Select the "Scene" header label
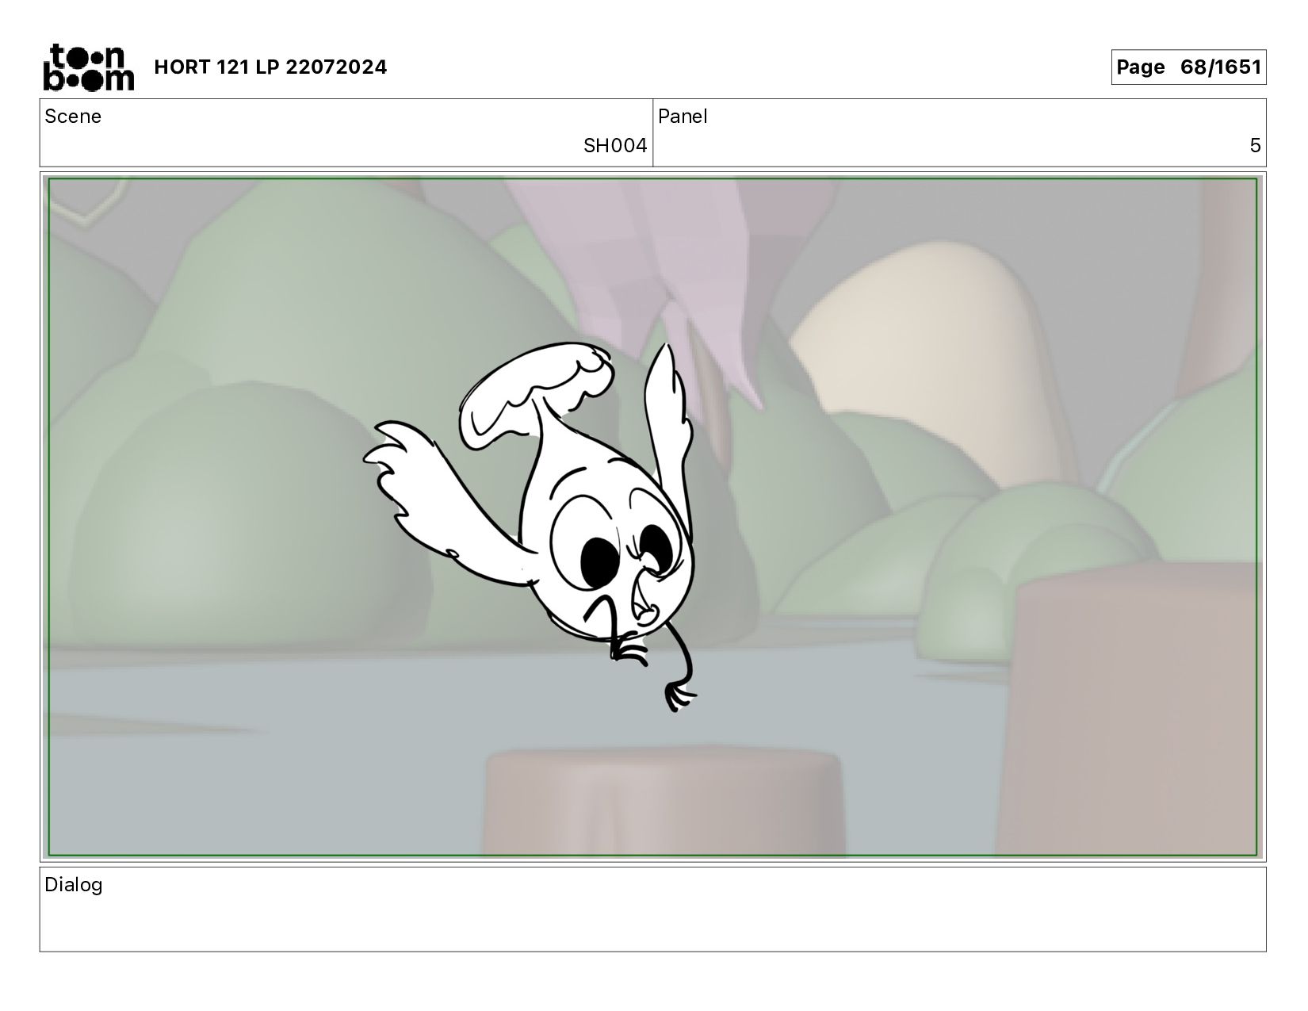Viewport: 1308px width, 1011px height. [73, 117]
